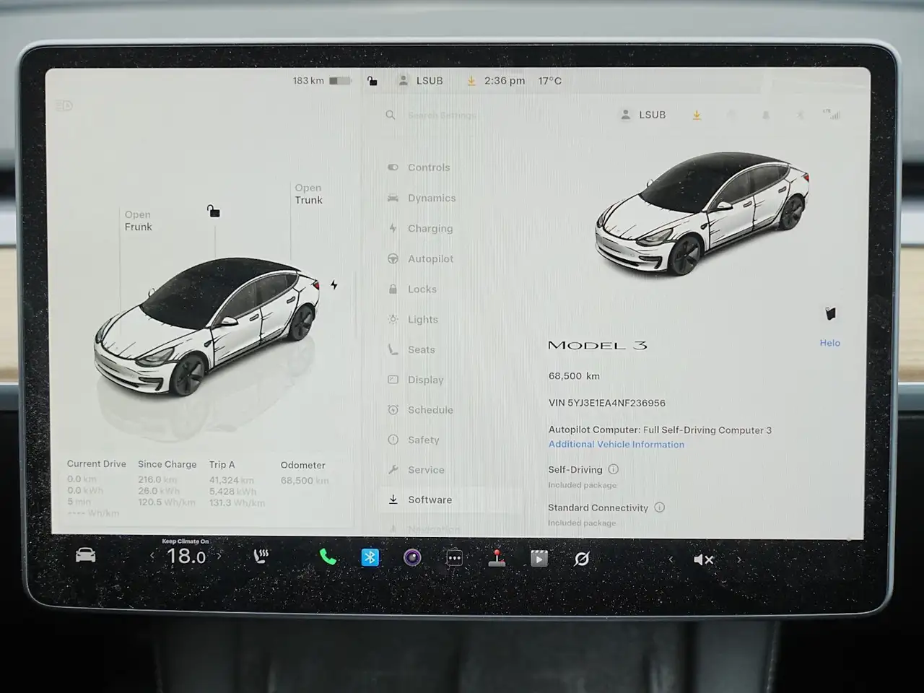Open Bluetooth app in dock
924x693 pixels.
point(370,557)
